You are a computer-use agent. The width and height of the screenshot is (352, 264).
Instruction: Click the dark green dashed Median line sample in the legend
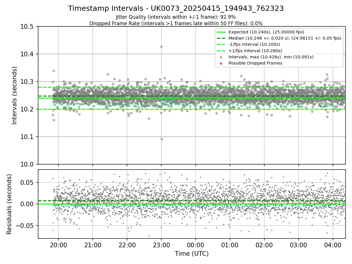pos(221,38)
